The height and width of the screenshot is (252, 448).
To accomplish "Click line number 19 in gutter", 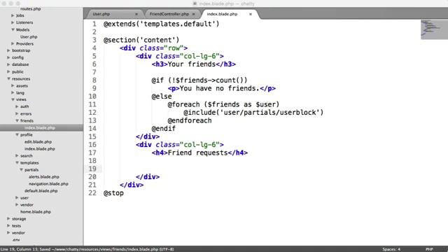I will pos(92,169).
